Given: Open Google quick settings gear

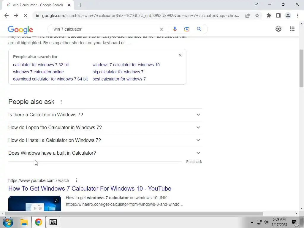Looking at the screenshot, I should [278, 29].
